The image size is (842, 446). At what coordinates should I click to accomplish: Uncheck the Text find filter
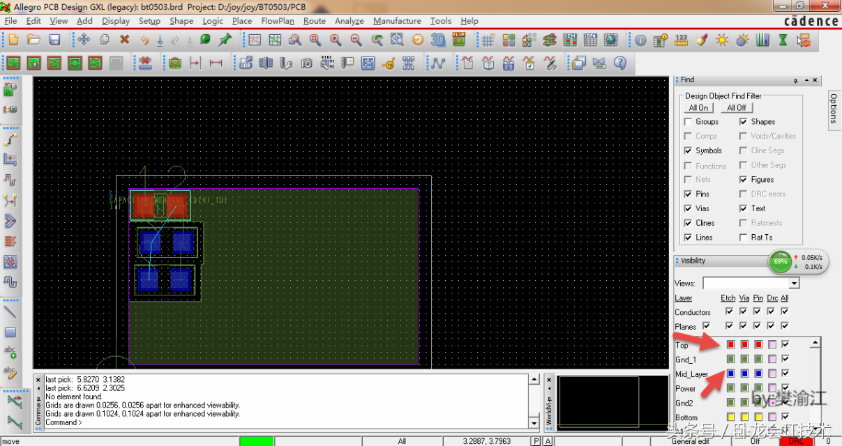(744, 208)
